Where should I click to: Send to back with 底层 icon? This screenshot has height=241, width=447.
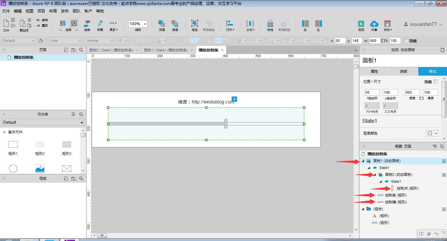tap(175, 23)
